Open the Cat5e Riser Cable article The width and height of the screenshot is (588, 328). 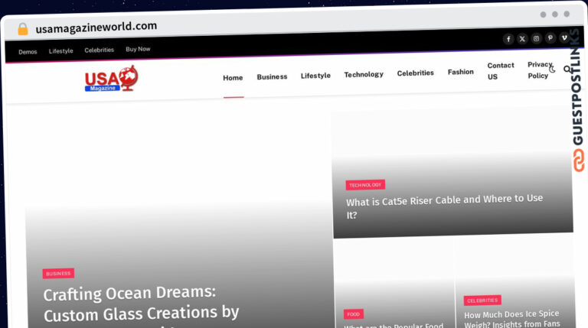(444, 206)
